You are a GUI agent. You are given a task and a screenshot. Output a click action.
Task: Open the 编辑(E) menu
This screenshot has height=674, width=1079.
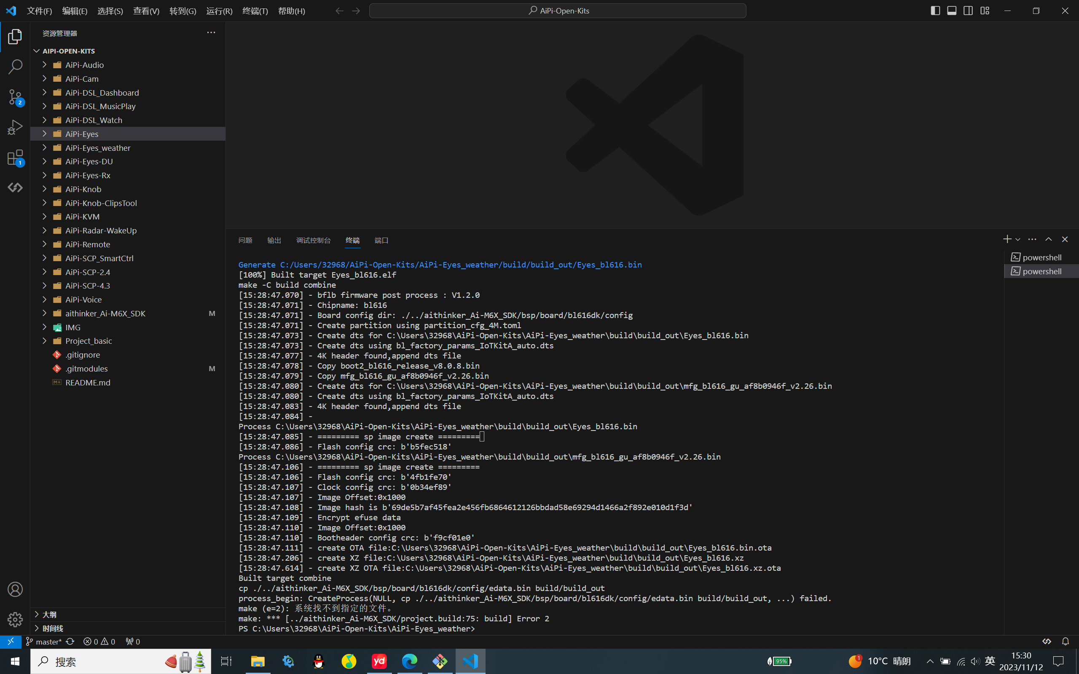click(75, 11)
